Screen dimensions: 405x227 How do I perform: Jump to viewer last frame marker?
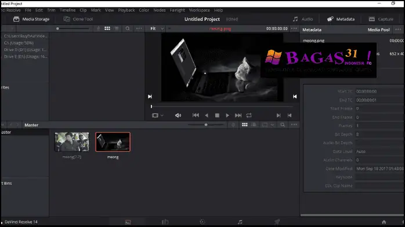295,96
